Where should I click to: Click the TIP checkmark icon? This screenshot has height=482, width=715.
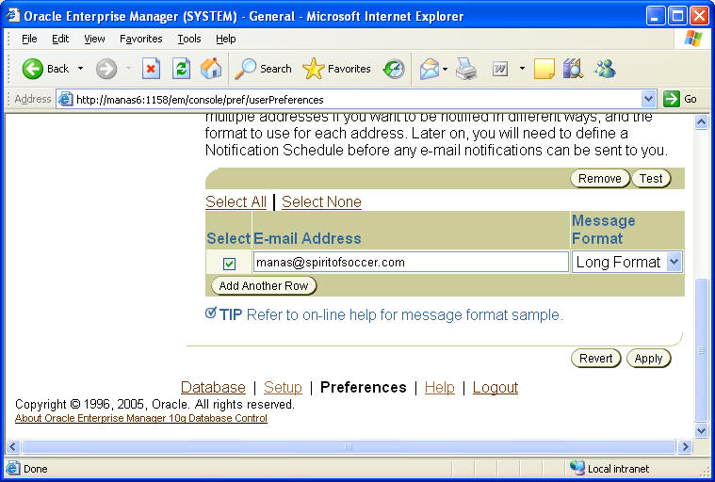(x=211, y=313)
